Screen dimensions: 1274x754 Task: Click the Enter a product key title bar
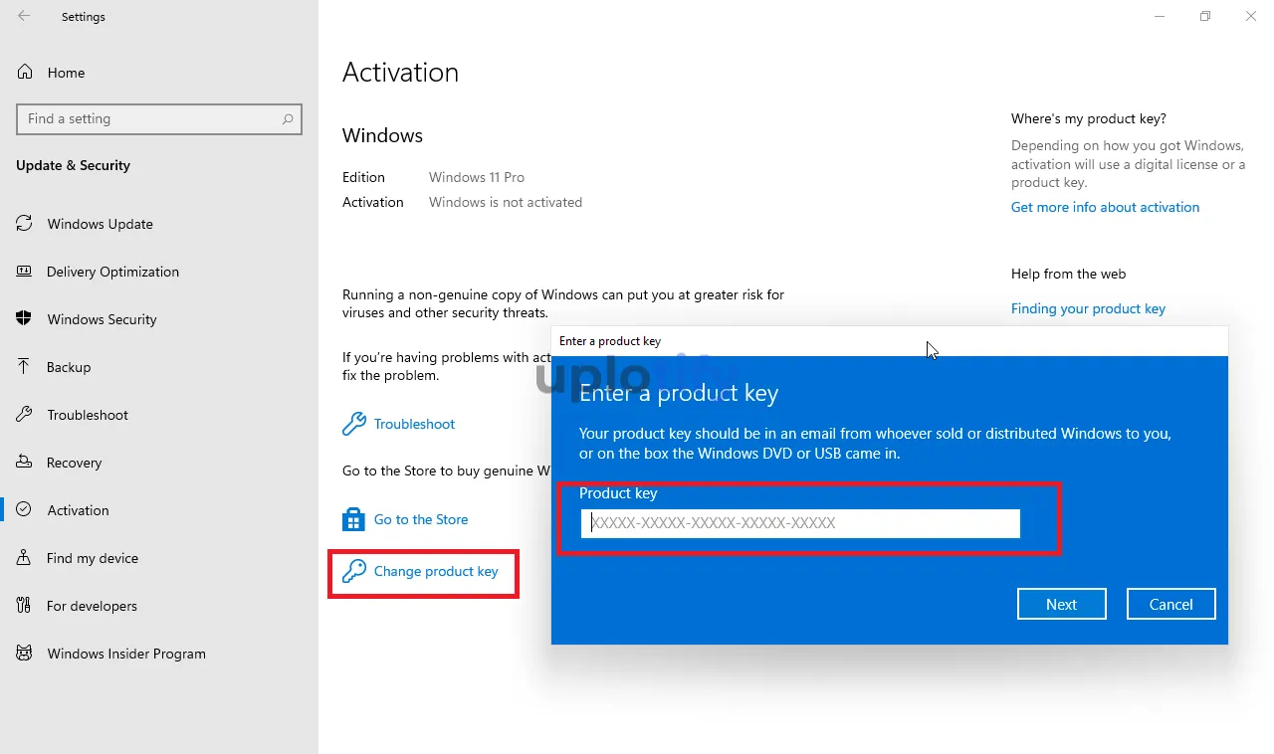pos(890,341)
